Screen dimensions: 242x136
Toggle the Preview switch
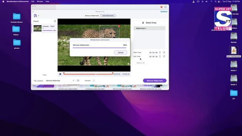93,80
